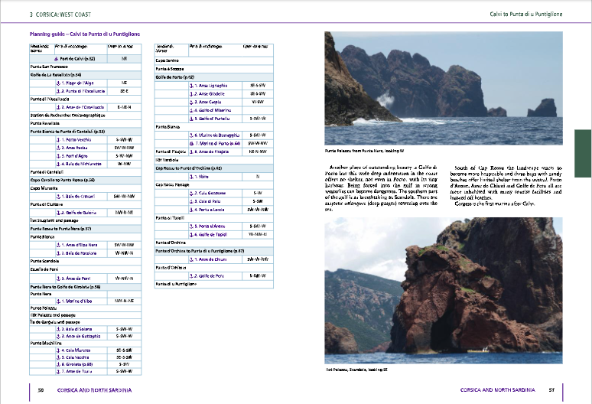592x404 pixels.
Task: Follow the Punta Bianca to Punta di Cantaluli link
Action: 67,132
